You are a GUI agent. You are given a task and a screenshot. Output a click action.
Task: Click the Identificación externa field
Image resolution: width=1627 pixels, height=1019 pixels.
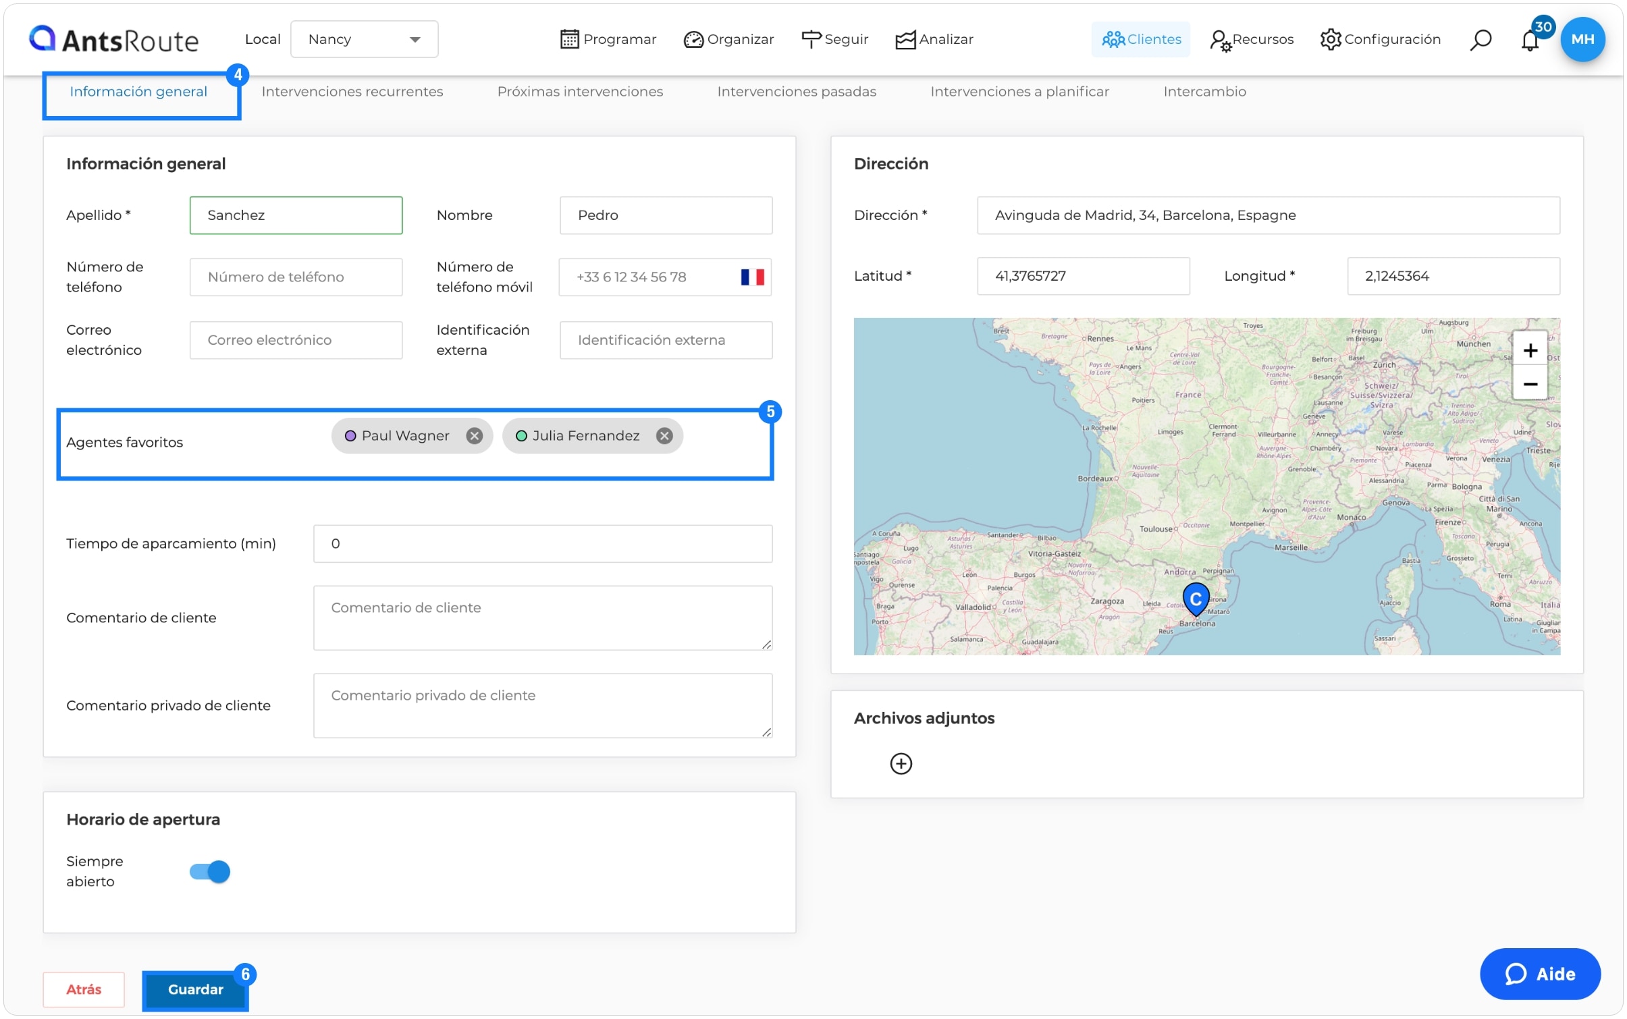(x=666, y=340)
